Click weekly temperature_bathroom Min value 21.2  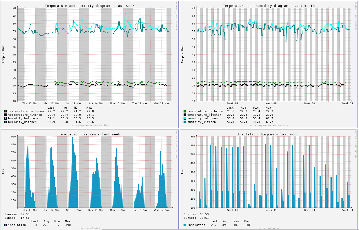pyautogui.click(x=77, y=111)
